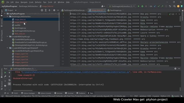Open the TODO tool window
The height and width of the screenshot is (103, 184).
coord(15,93)
